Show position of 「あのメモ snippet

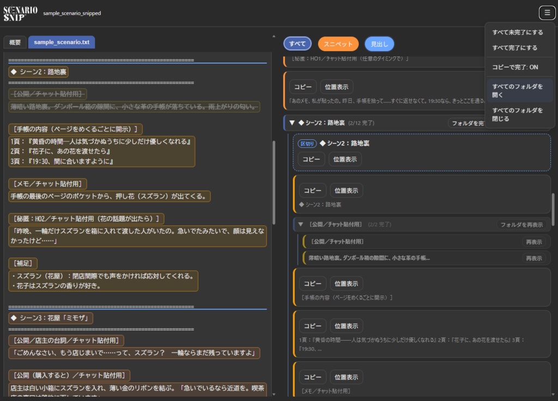tap(336, 87)
